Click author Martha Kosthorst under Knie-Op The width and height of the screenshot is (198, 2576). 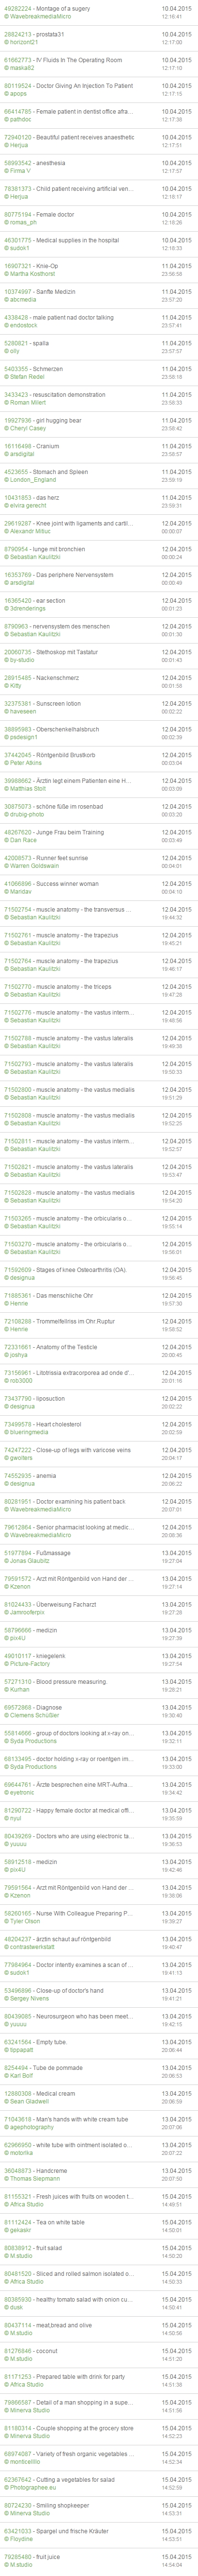[33, 275]
